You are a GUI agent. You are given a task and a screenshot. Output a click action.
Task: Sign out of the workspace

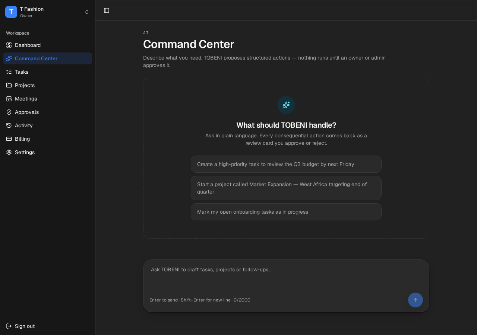tap(47, 326)
